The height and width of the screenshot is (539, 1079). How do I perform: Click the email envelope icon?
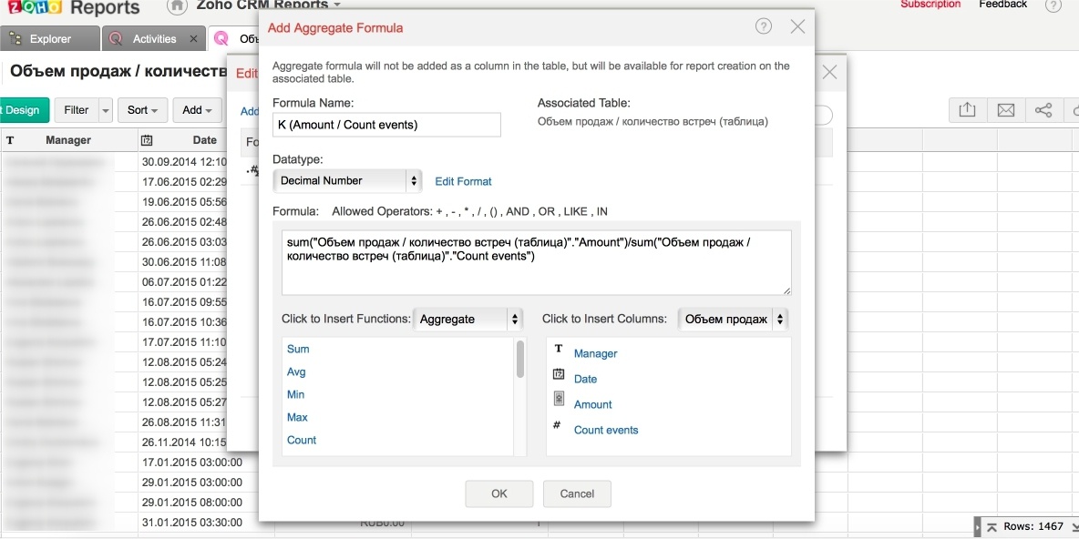coord(1005,110)
